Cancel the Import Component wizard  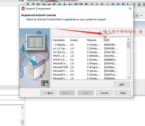(104, 93)
